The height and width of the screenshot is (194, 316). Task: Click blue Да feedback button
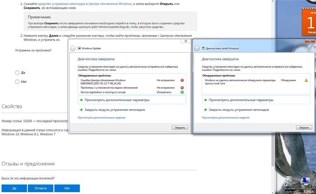pyautogui.click(x=14, y=188)
